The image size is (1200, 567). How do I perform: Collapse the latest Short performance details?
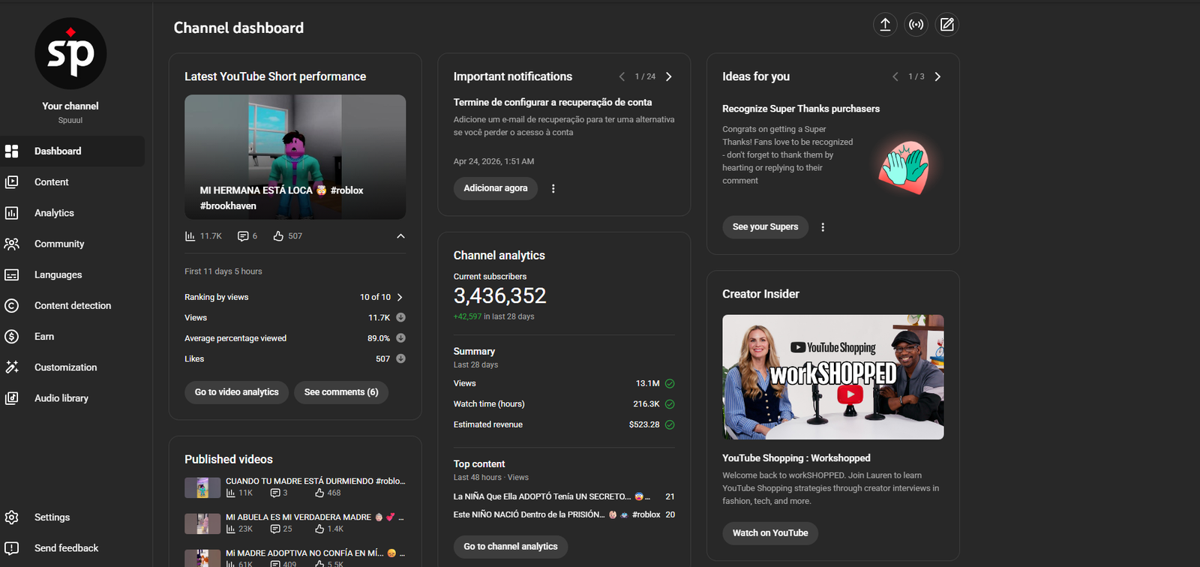[x=400, y=236]
